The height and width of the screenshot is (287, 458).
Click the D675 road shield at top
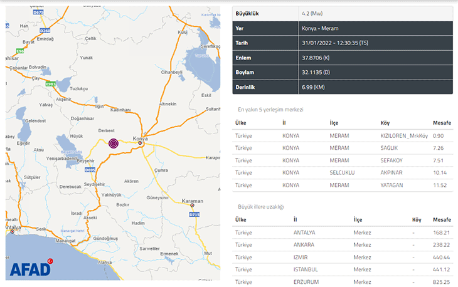pyautogui.click(x=38, y=11)
